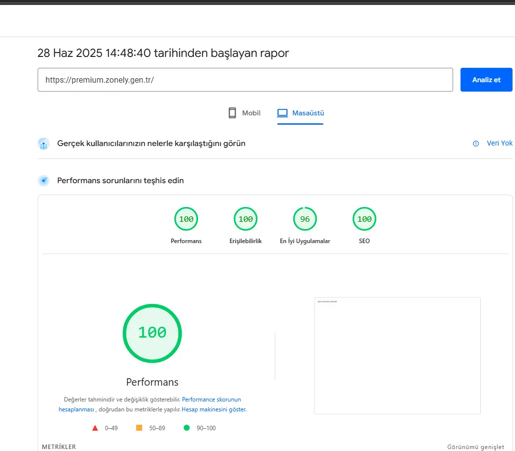Switch to the Mobil tab

point(245,113)
